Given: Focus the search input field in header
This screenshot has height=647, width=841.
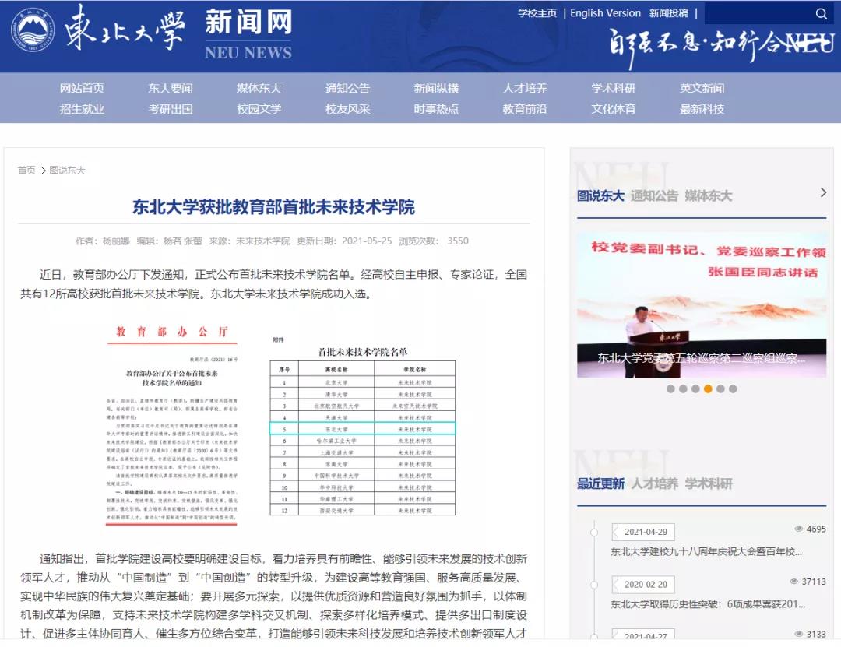Looking at the screenshot, I should (x=759, y=14).
